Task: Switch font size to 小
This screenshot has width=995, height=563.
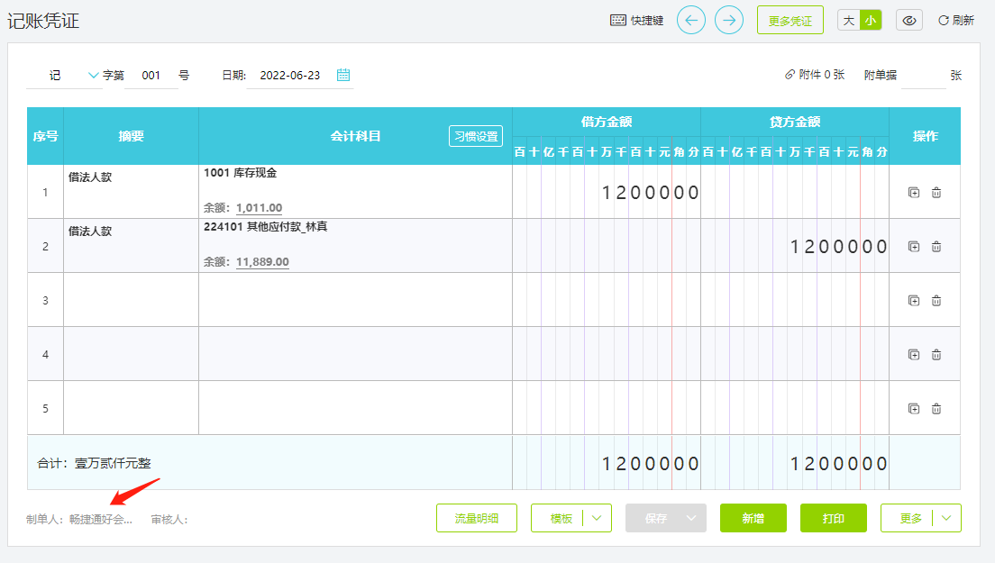Action: [871, 21]
